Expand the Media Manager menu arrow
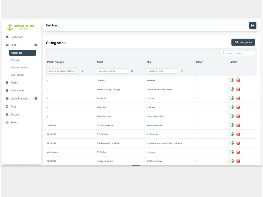The width and height of the screenshot is (263, 197). pos(36,98)
